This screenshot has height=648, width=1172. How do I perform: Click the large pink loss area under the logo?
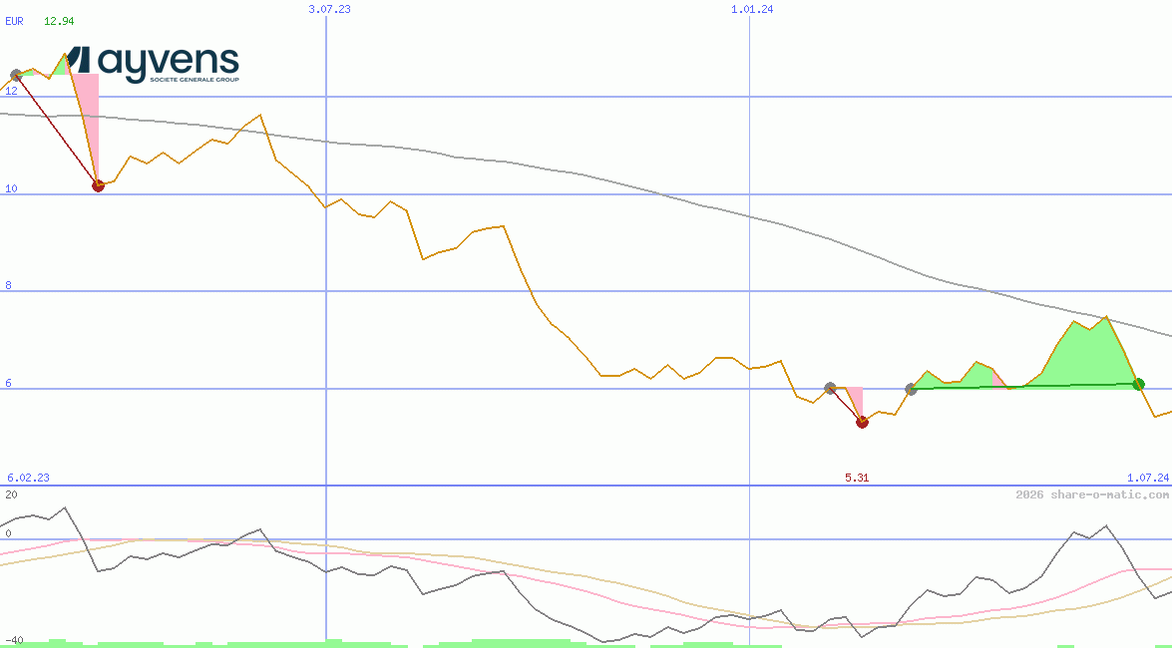coord(88,110)
